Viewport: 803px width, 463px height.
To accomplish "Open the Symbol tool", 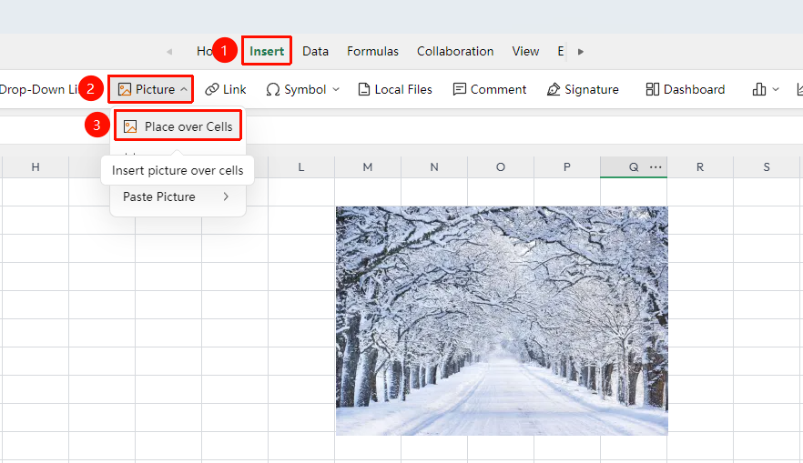I will tap(297, 89).
